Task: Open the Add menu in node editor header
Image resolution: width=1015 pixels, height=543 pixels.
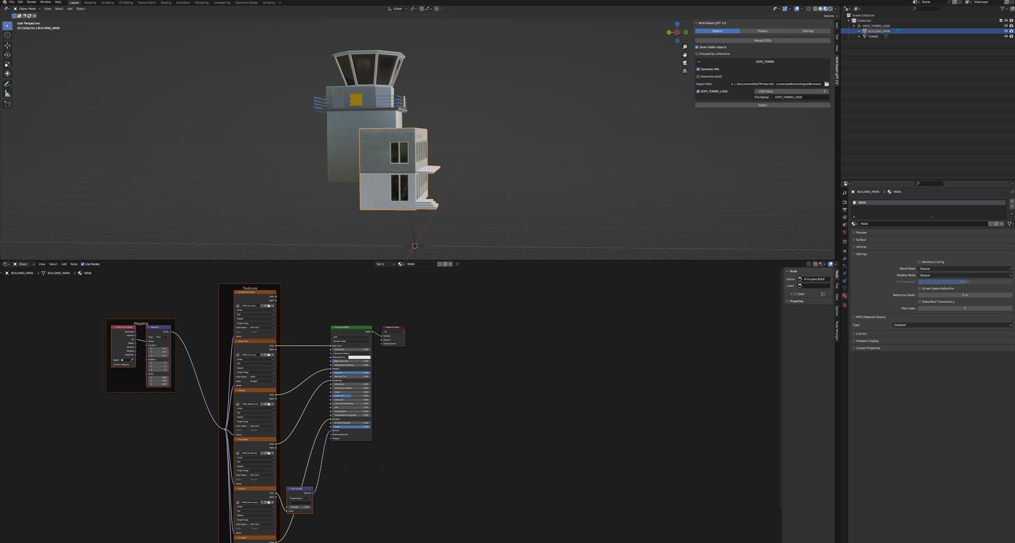Action: pos(64,264)
